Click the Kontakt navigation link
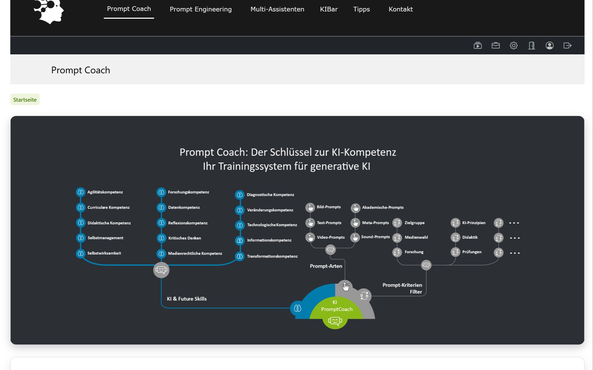 401,9
